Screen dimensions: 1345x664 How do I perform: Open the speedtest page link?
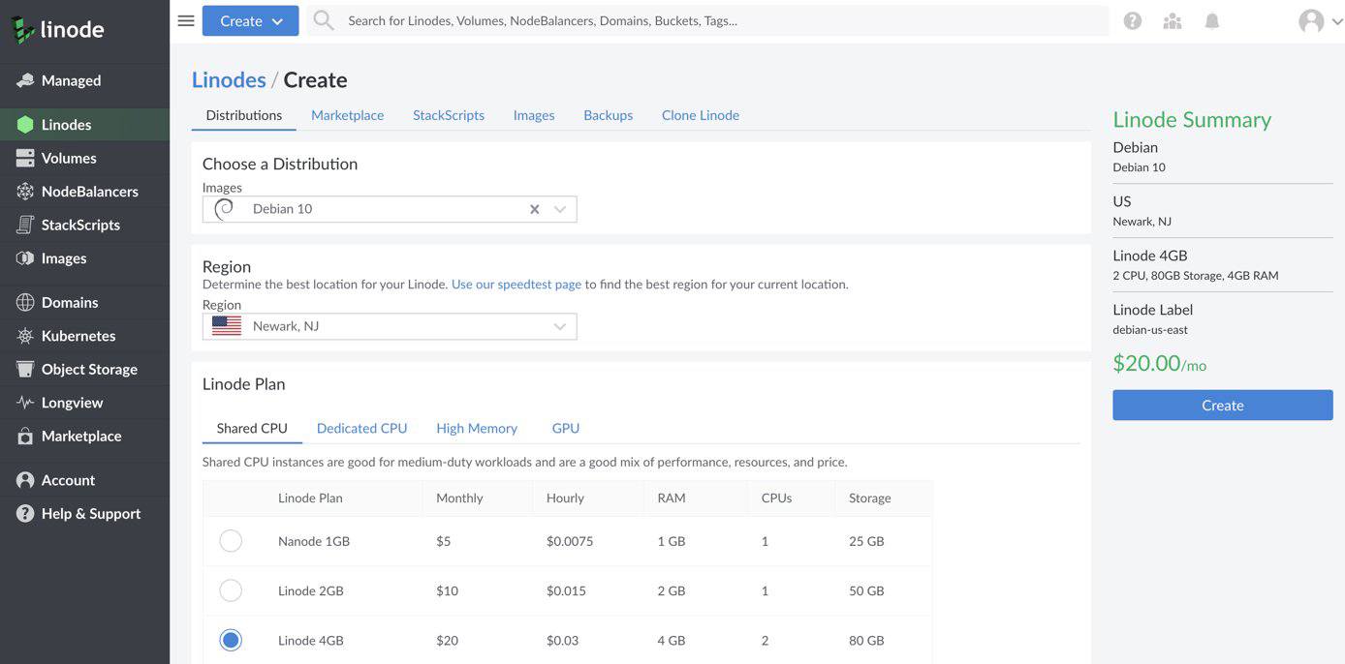point(516,284)
